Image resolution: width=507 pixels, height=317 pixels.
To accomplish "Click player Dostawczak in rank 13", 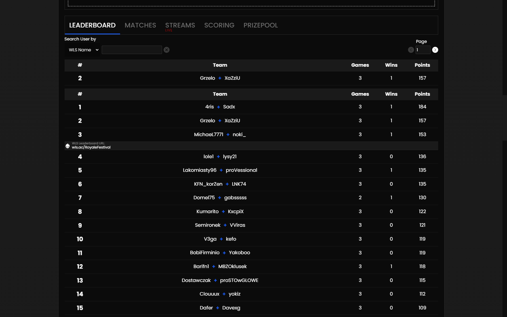I will click(x=196, y=281).
